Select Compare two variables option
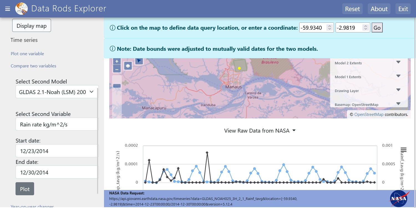Image resolution: width=416 pixels, height=208 pixels. coord(33,66)
